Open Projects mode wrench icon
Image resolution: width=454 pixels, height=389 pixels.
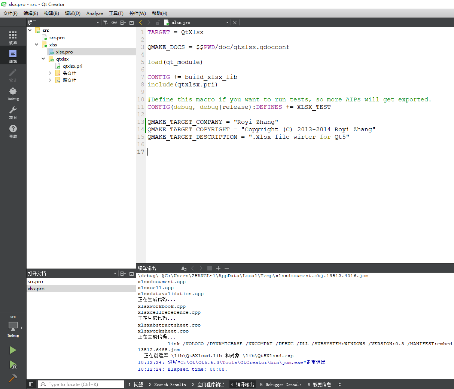[x=13, y=112]
